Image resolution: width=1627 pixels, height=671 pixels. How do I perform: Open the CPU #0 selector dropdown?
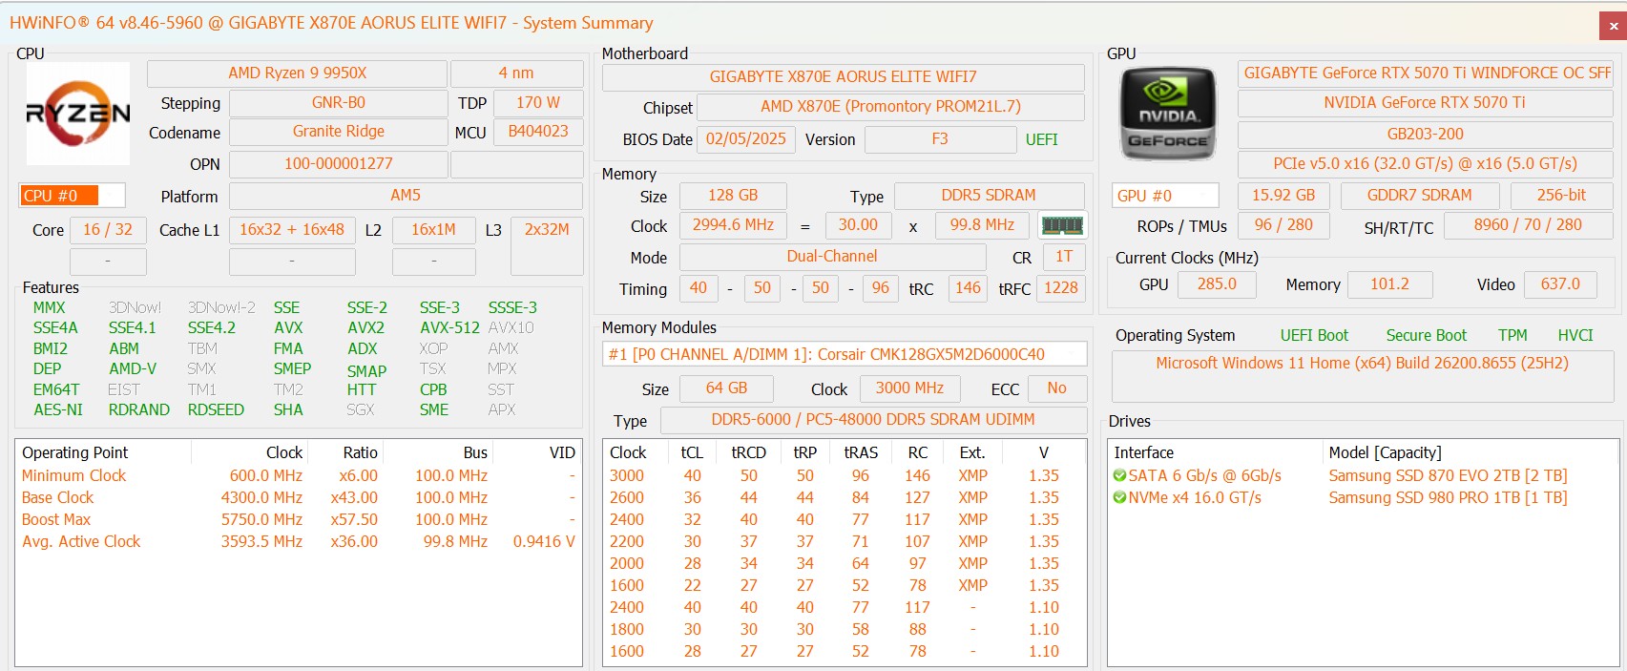click(72, 196)
